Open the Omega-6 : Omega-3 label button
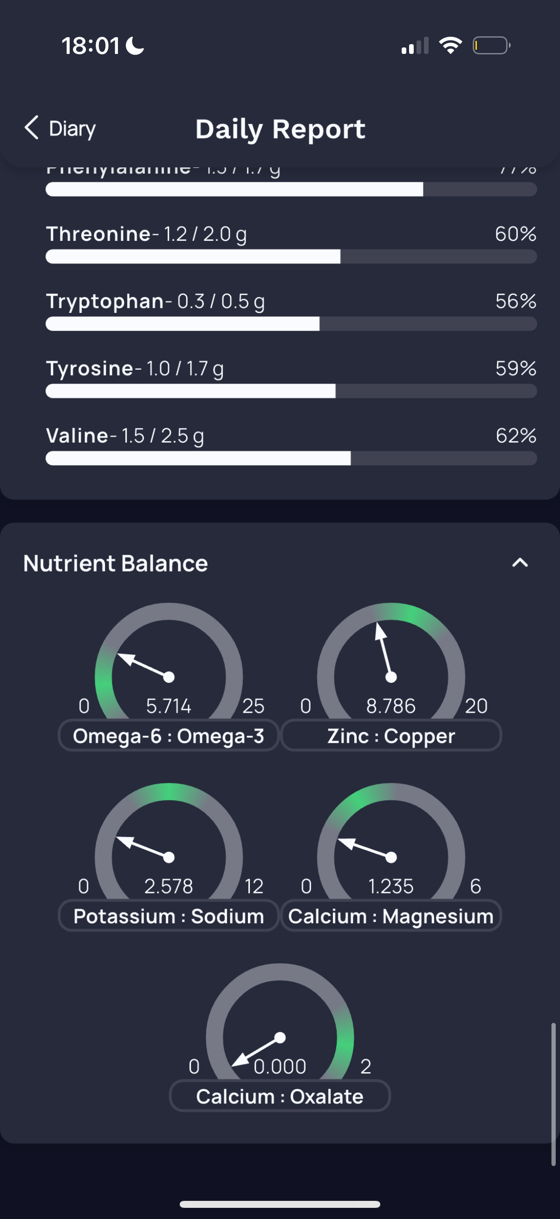 pyautogui.click(x=169, y=735)
